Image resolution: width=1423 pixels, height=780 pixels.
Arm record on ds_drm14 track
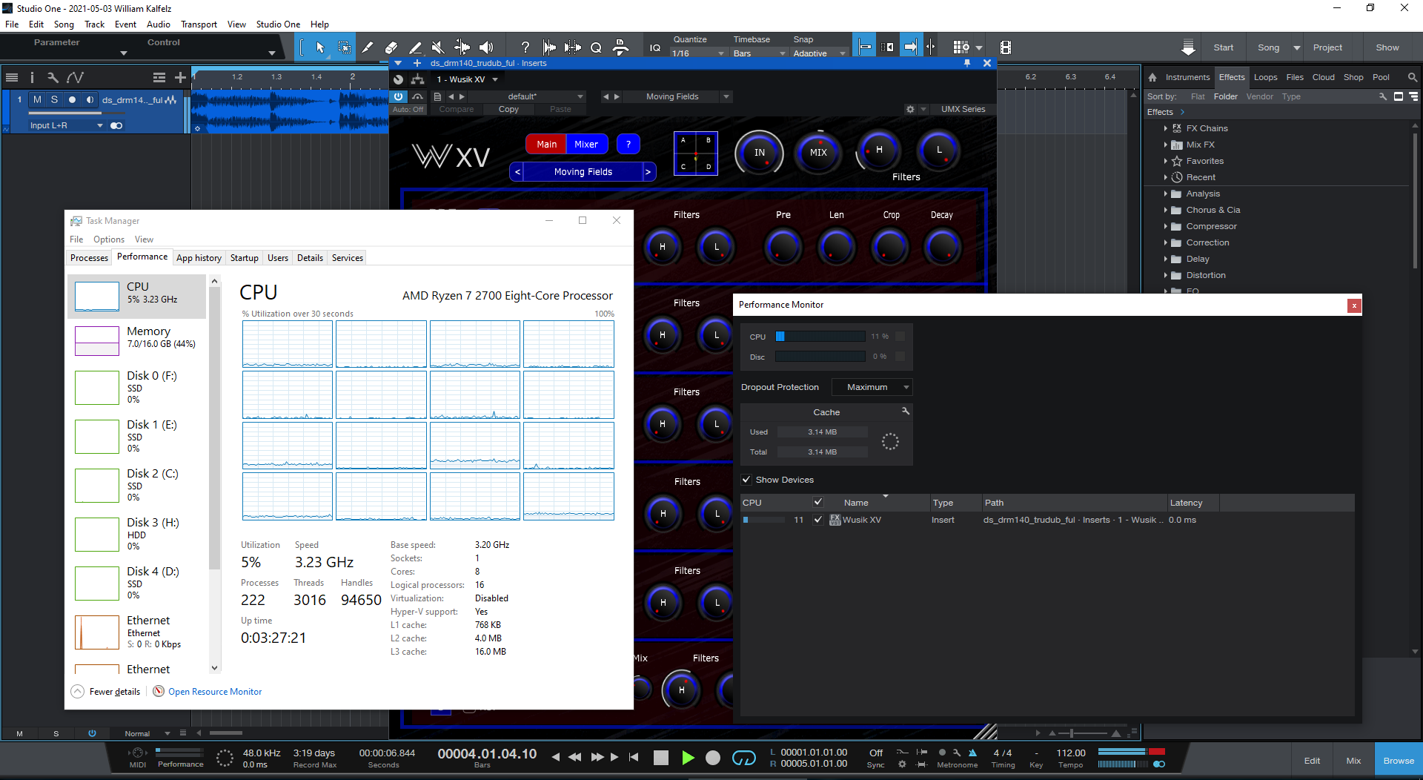pos(72,99)
